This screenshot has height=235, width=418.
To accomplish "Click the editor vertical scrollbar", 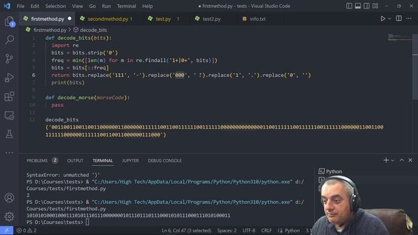I will 415,67.
